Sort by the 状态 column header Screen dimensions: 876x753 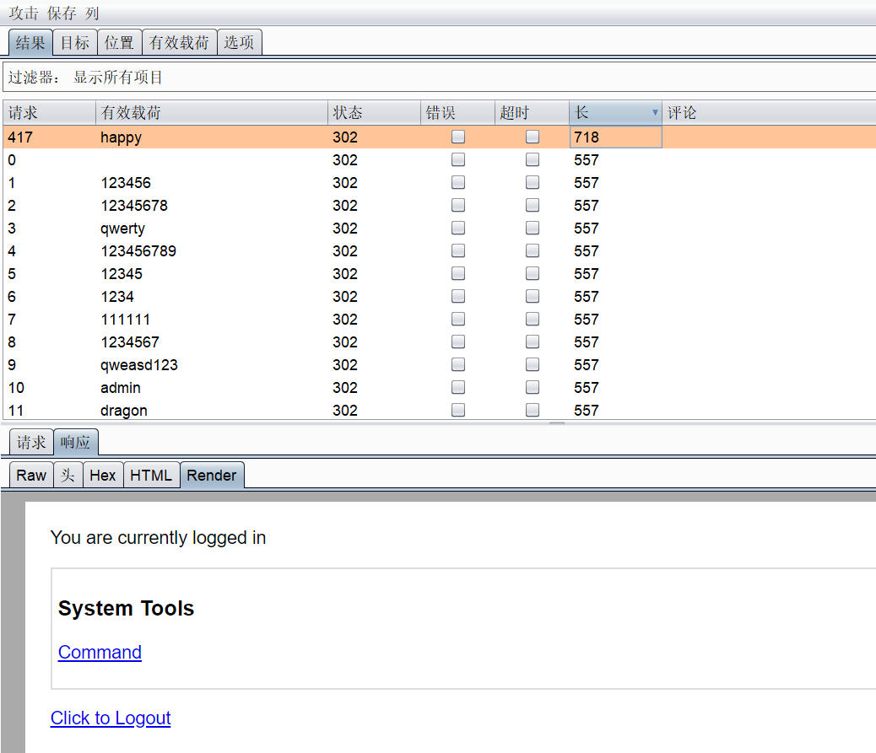coord(374,113)
